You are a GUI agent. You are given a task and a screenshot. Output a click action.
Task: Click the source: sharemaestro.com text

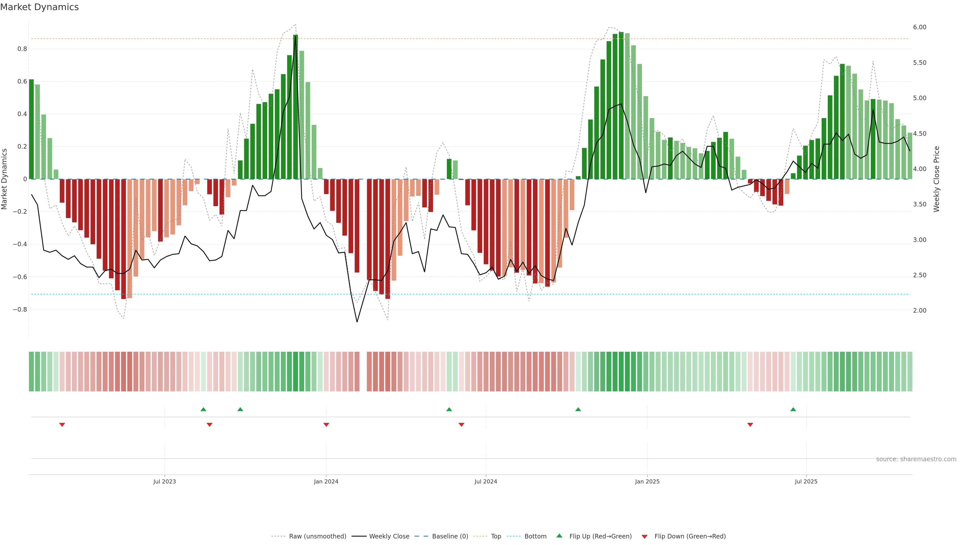(916, 459)
